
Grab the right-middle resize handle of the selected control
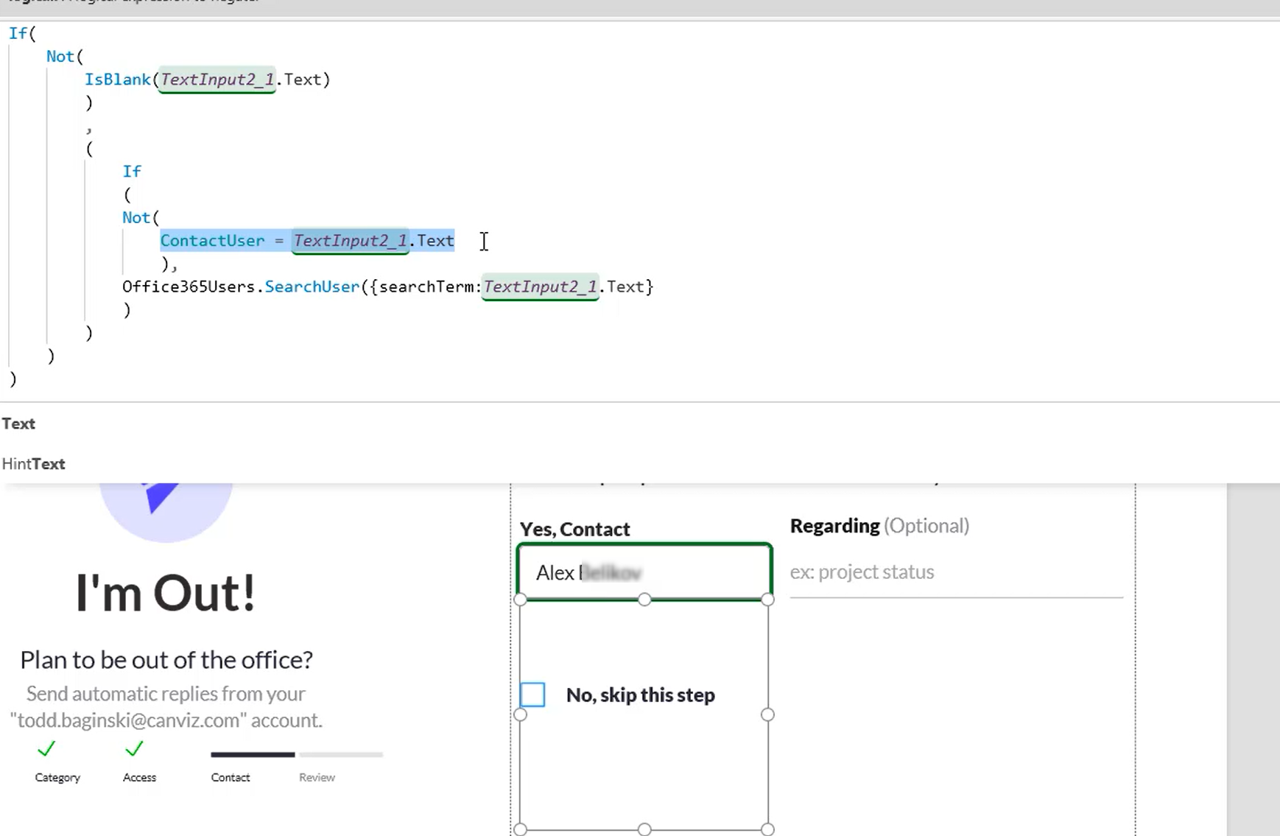click(x=767, y=714)
